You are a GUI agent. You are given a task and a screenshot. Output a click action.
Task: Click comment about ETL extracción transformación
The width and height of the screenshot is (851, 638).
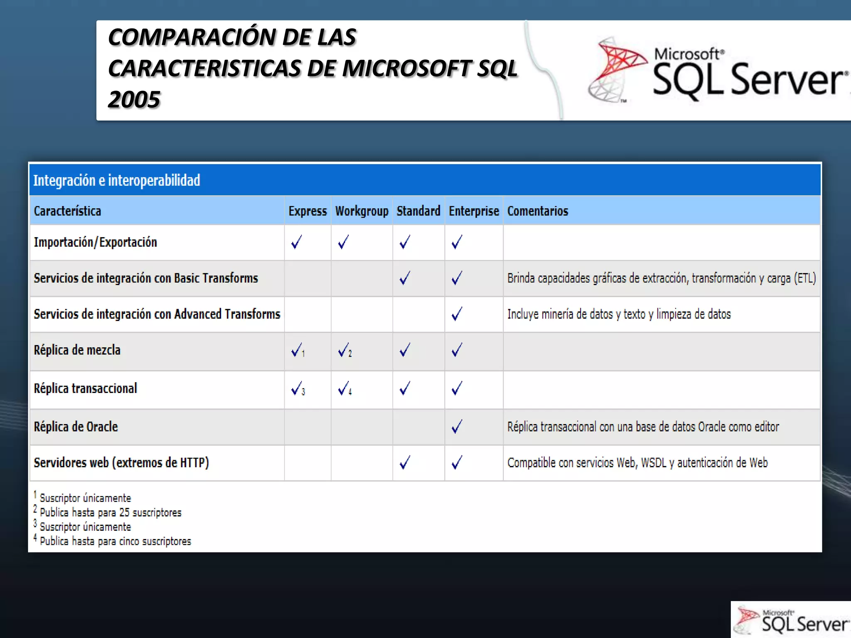661,278
